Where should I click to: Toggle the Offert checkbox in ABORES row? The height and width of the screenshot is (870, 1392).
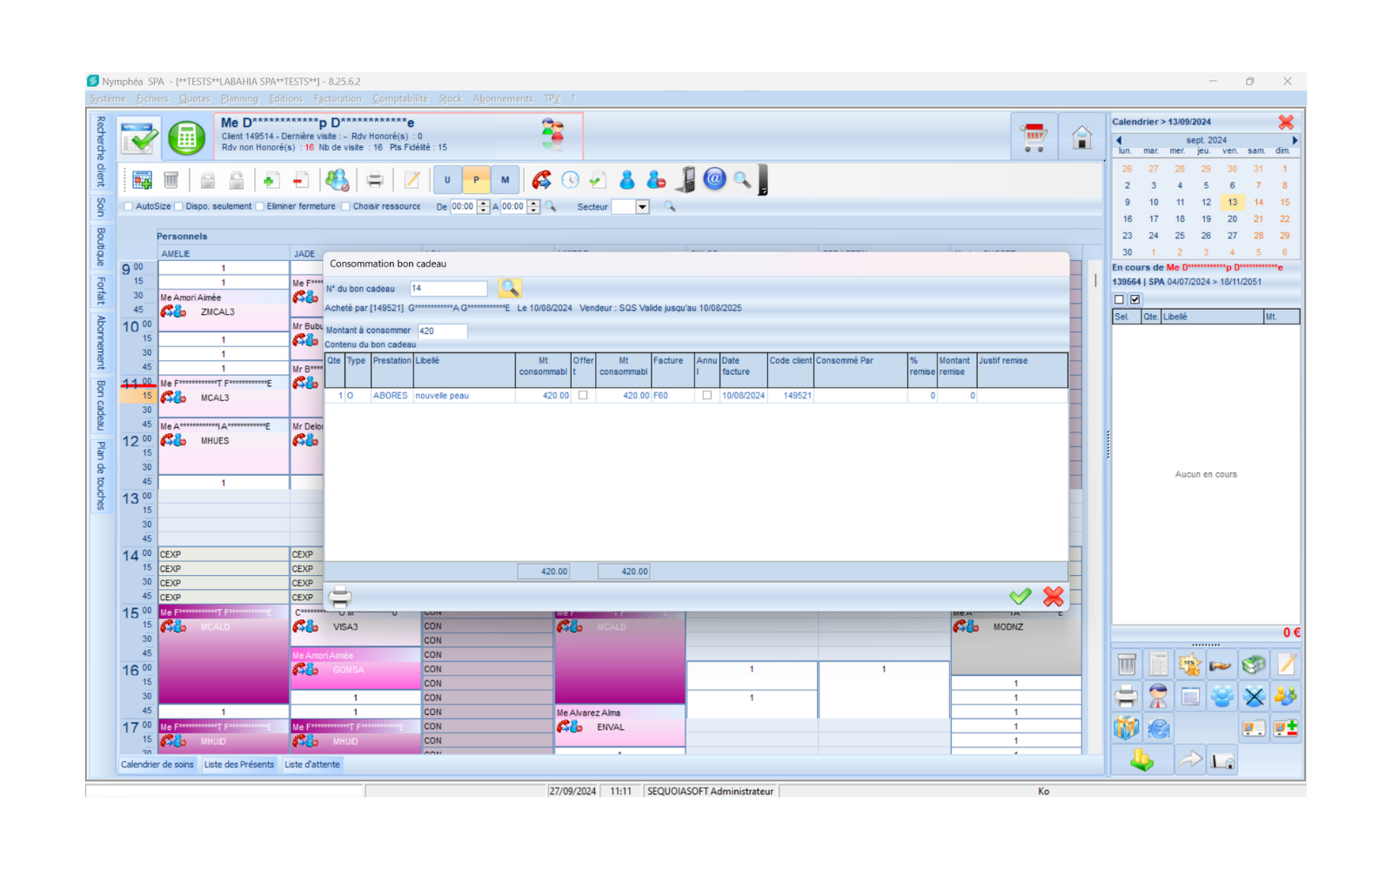[x=583, y=395]
